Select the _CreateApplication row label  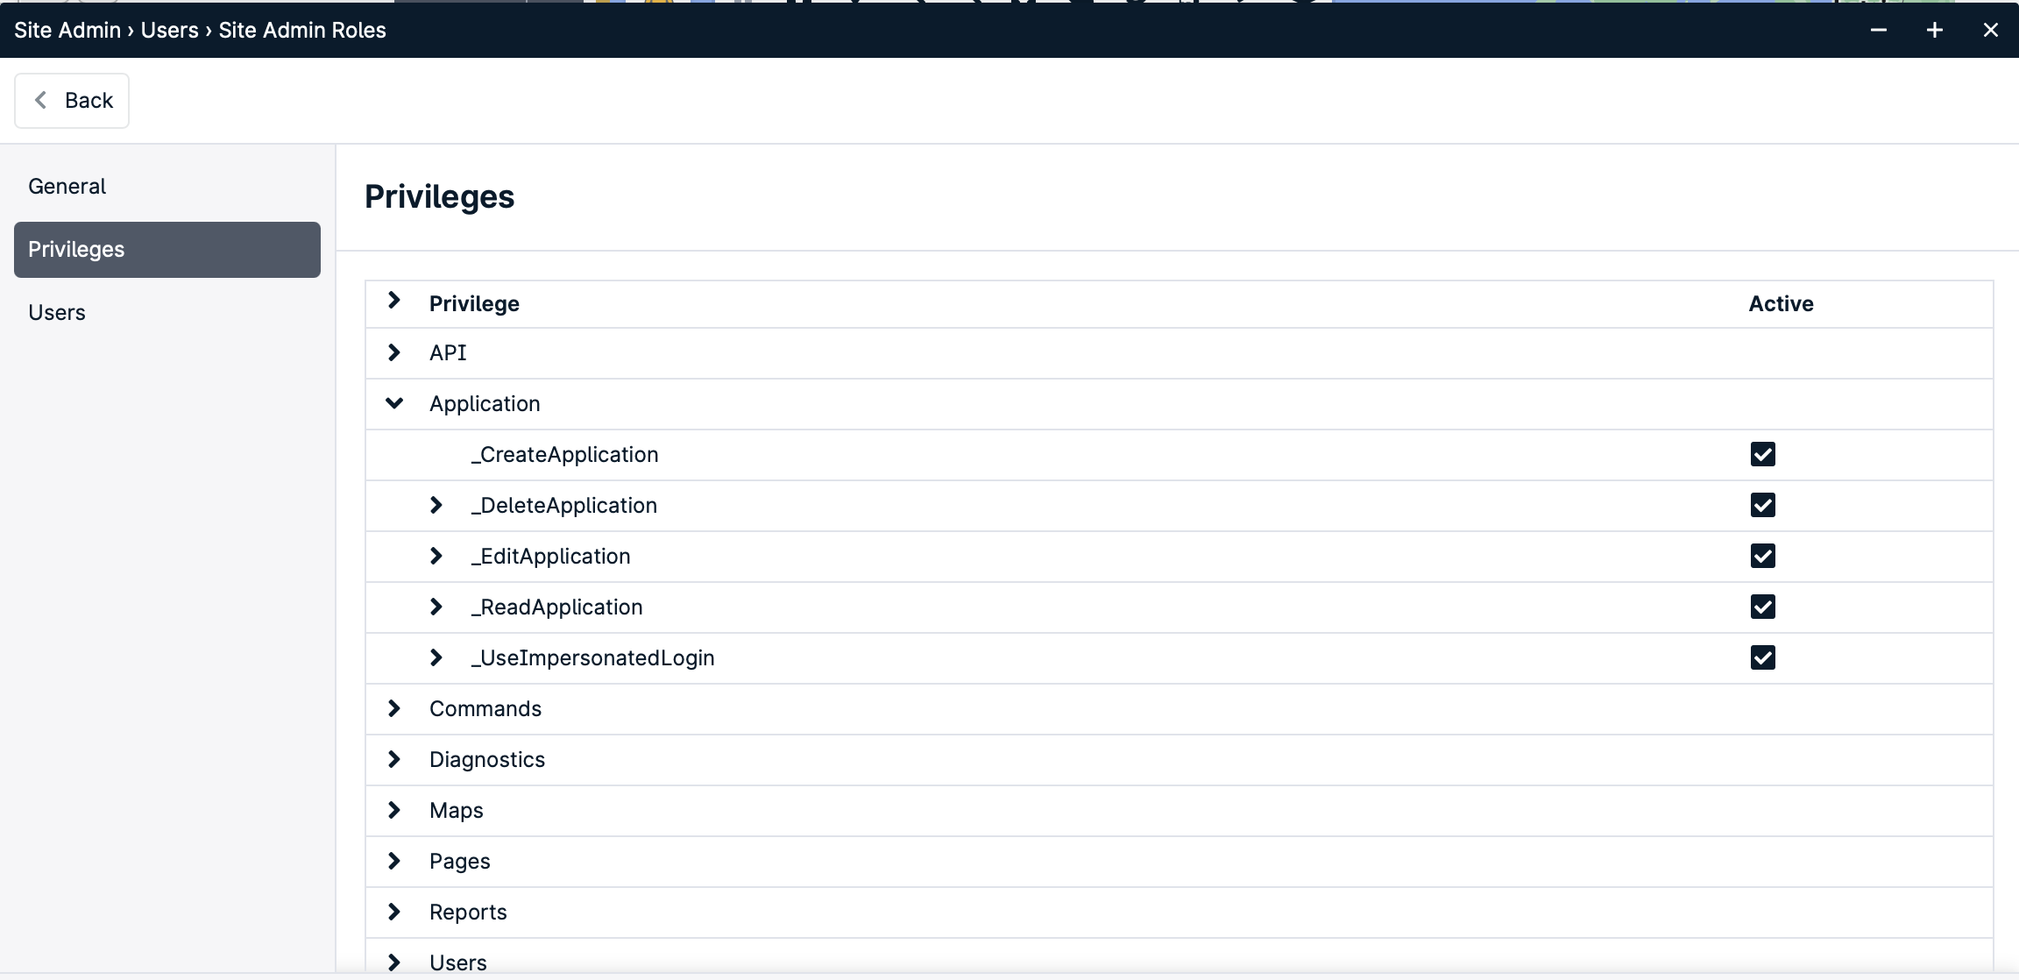click(564, 454)
